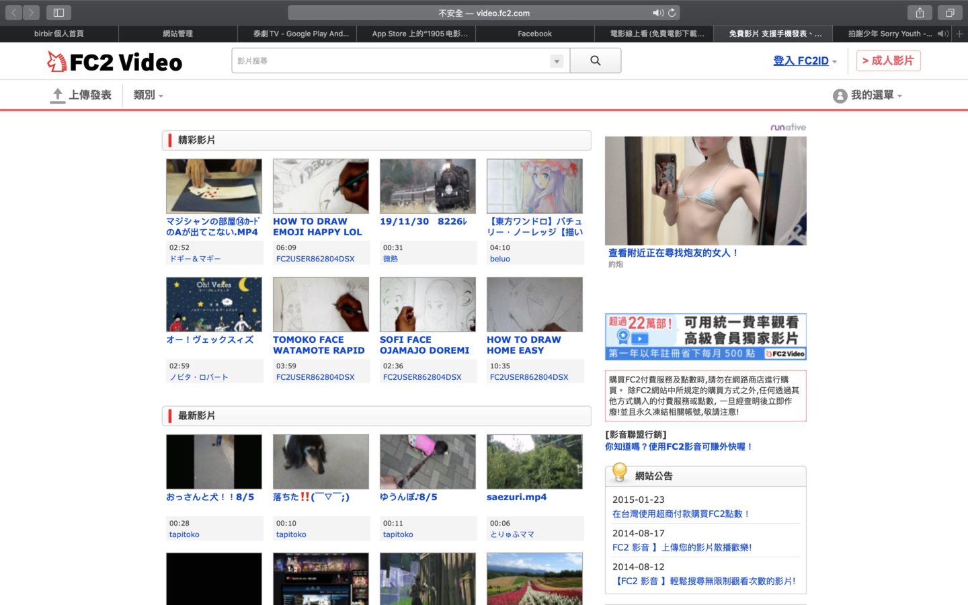Image resolution: width=968 pixels, height=605 pixels.
Task: Open the search box dropdown arrow
Action: (557, 61)
